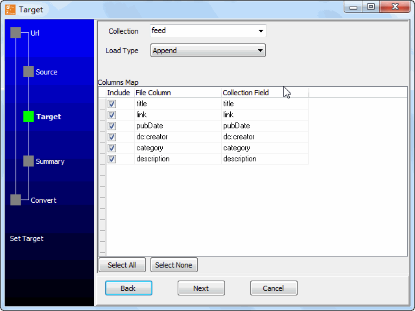Click the app icon in title bar
Viewport: 415px width, 311px height.
(10, 9)
